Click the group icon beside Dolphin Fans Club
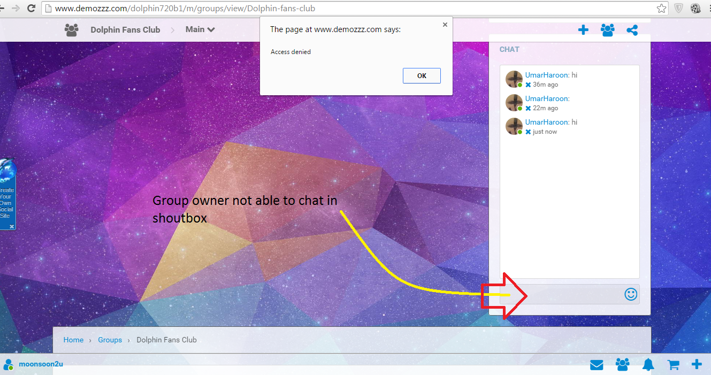Screen dimensions: 711x375 click(72, 30)
